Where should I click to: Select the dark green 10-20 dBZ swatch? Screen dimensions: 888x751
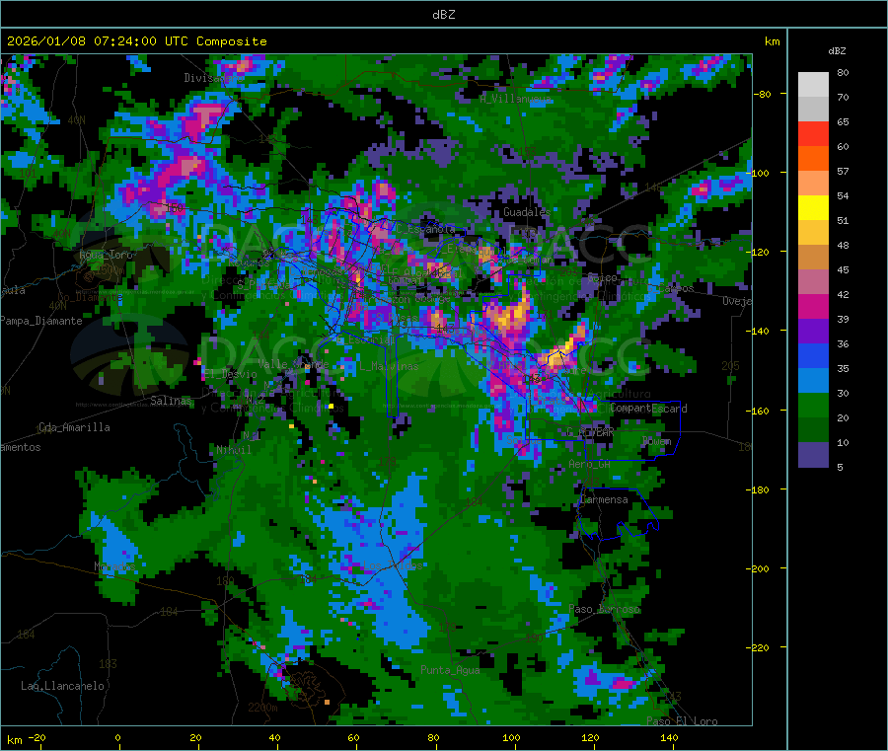pos(813,430)
